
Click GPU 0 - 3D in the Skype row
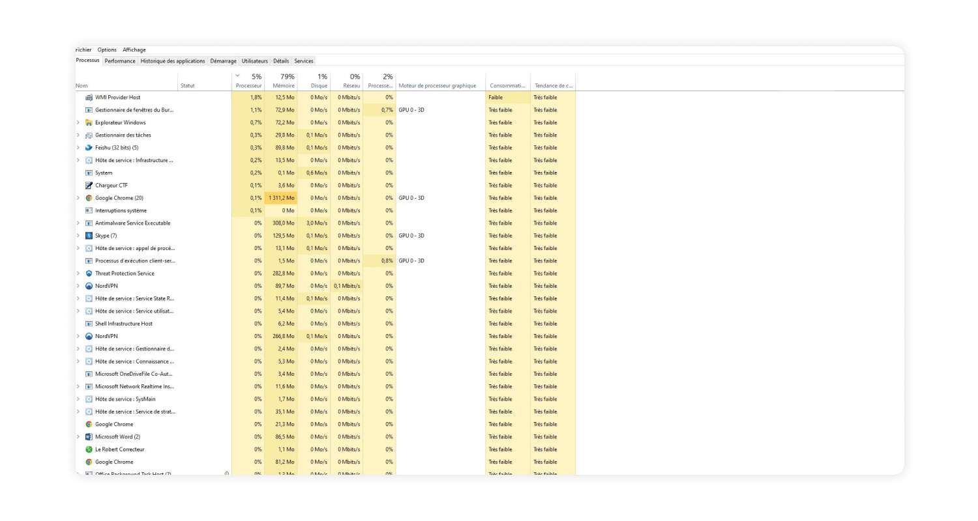click(x=411, y=236)
